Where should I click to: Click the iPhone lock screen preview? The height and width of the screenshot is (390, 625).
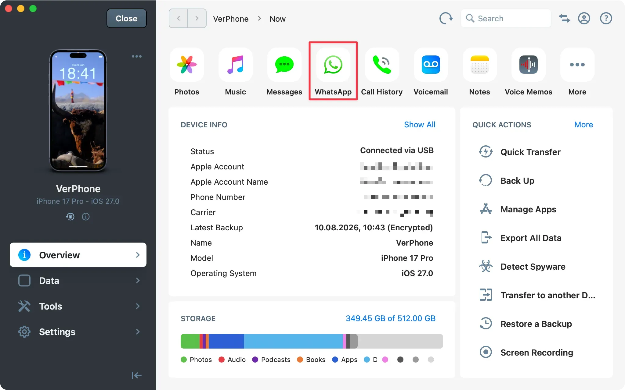pos(78,110)
